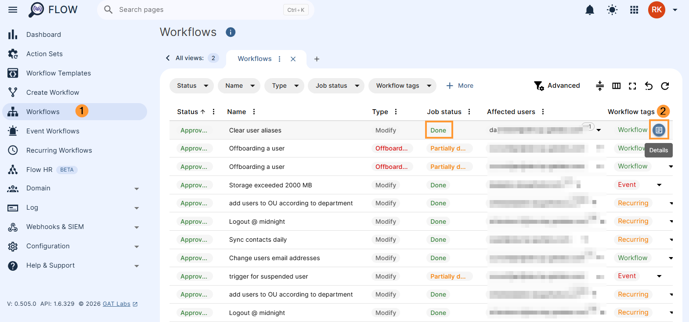
Task: Open Event Workflows in sidebar
Action: tap(75, 131)
